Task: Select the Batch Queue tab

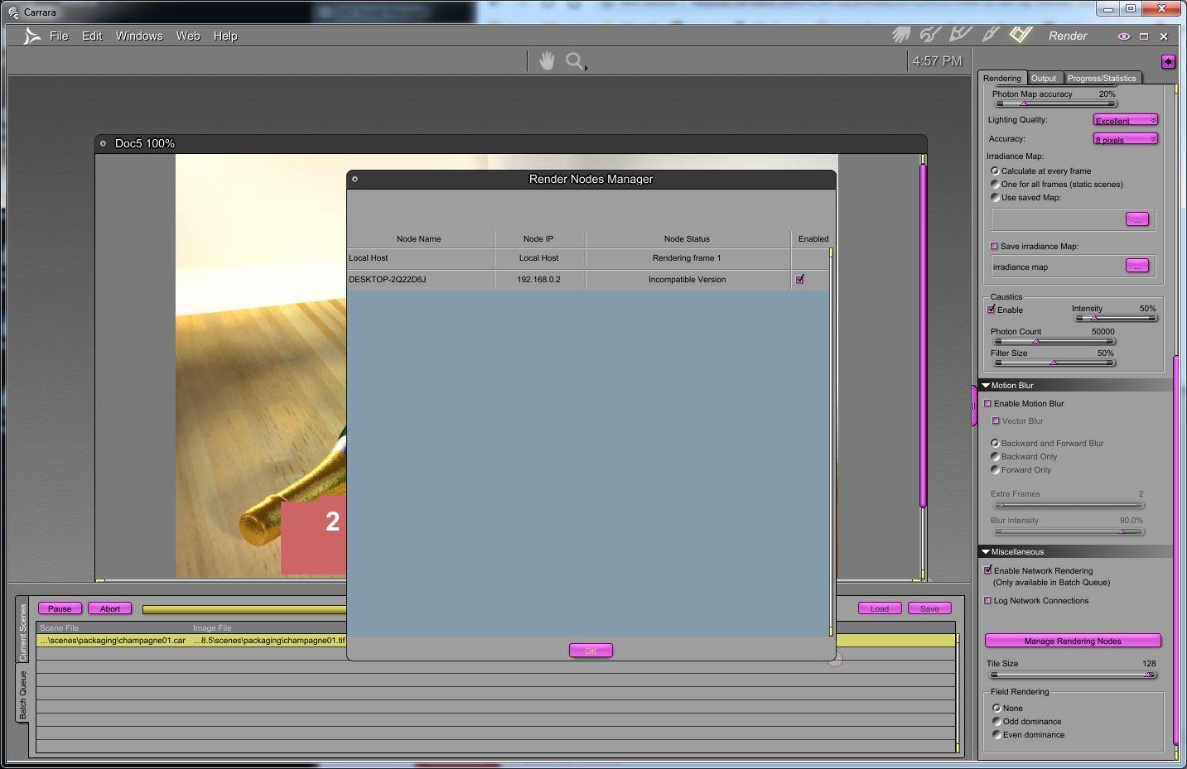Action: click(x=22, y=694)
